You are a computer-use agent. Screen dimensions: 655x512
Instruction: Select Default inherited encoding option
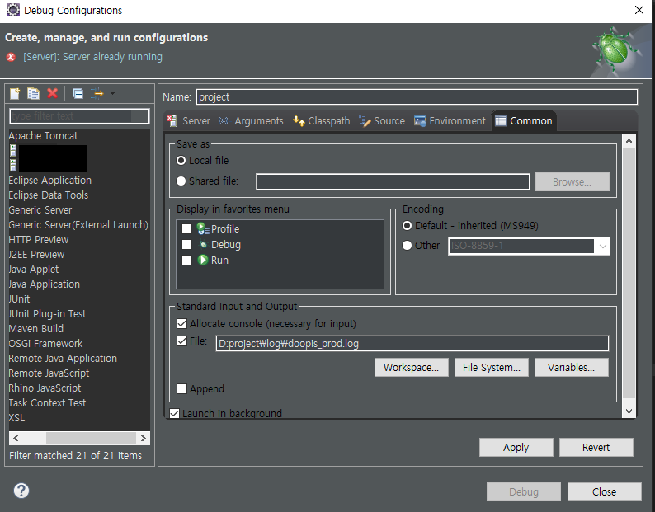tap(407, 226)
